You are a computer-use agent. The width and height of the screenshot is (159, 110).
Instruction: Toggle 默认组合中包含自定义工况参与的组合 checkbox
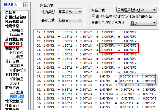(93, 16)
